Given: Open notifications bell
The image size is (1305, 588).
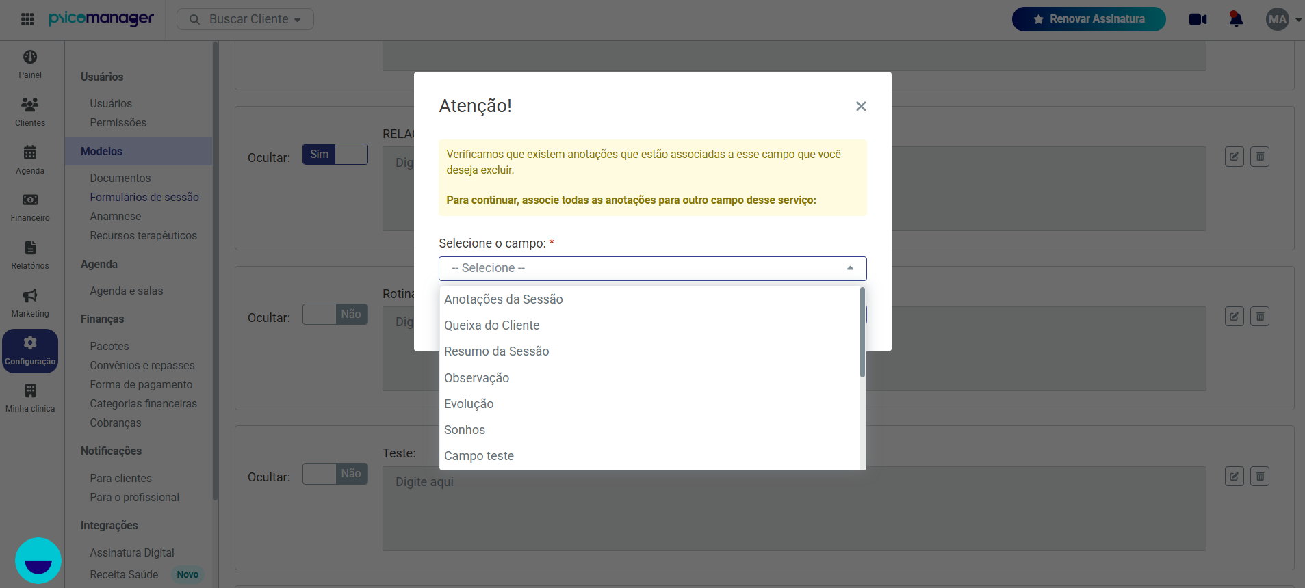Looking at the screenshot, I should pos(1236,19).
